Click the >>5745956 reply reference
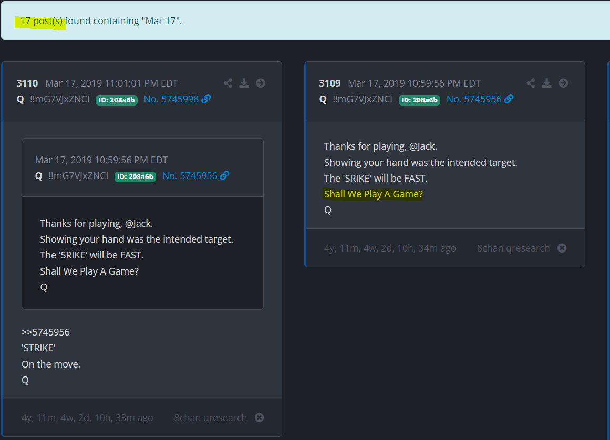610x440 pixels. [x=46, y=332]
